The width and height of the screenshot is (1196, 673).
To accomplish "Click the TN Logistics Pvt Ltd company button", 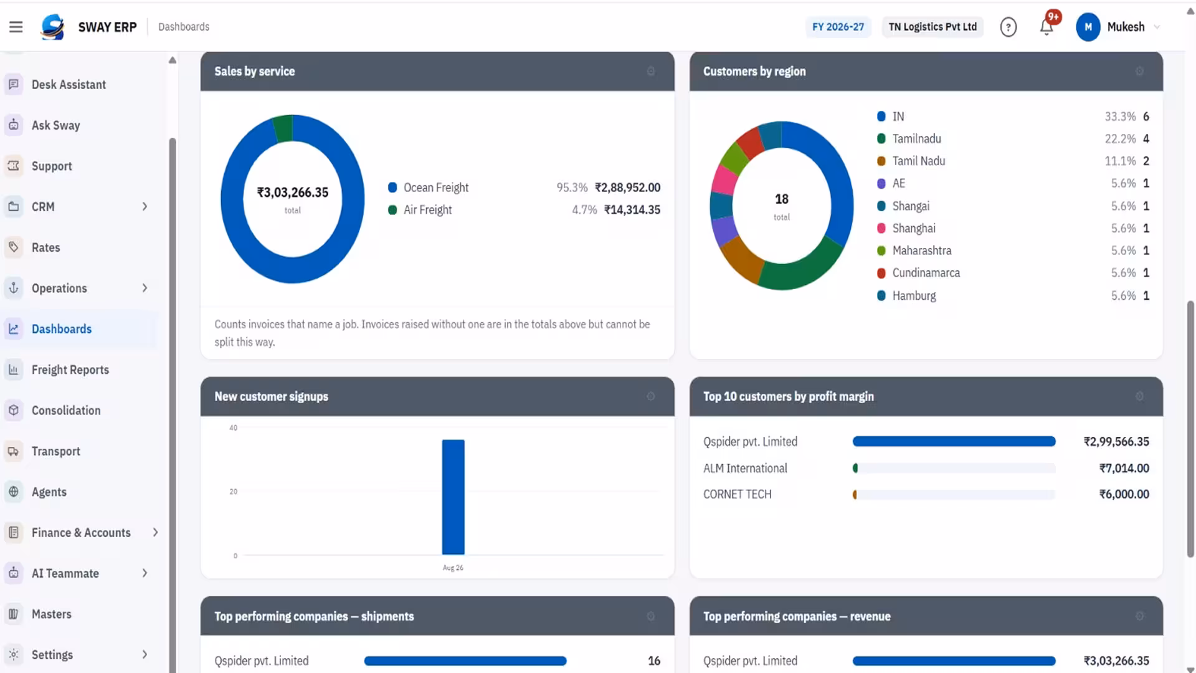I will [933, 27].
